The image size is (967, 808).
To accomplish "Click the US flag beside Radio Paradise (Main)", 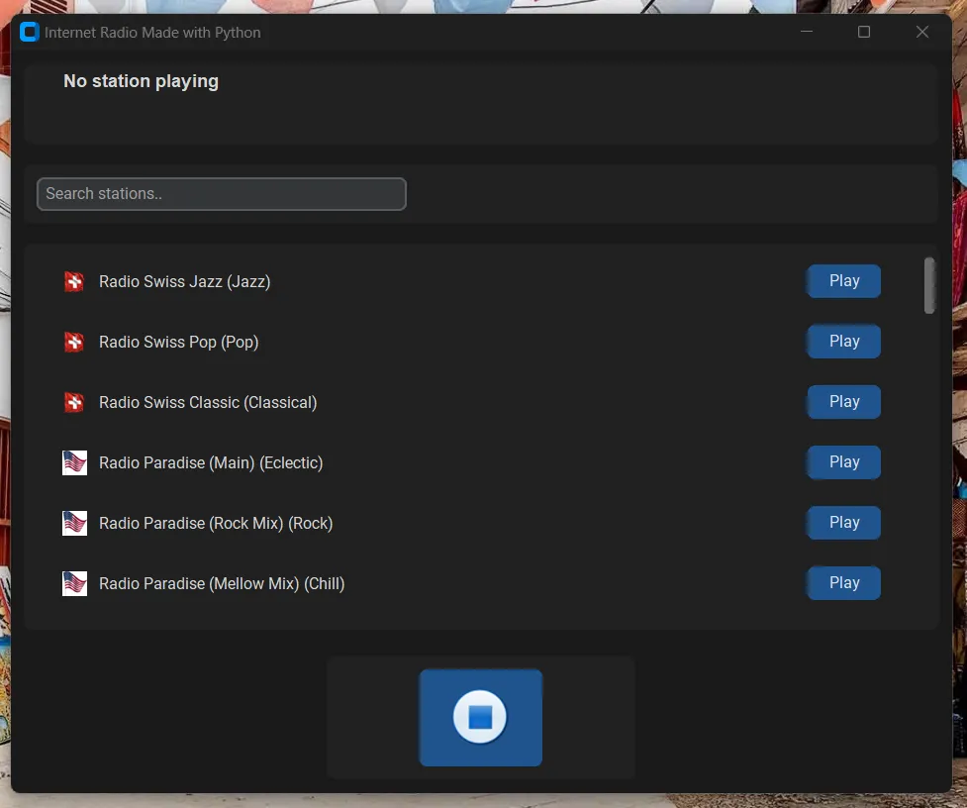I will [x=74, y=462].
